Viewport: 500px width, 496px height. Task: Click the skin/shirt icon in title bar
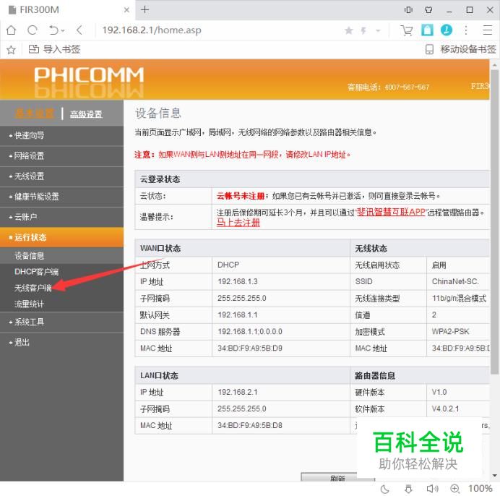pyautogui.click(x=428, y=10)
